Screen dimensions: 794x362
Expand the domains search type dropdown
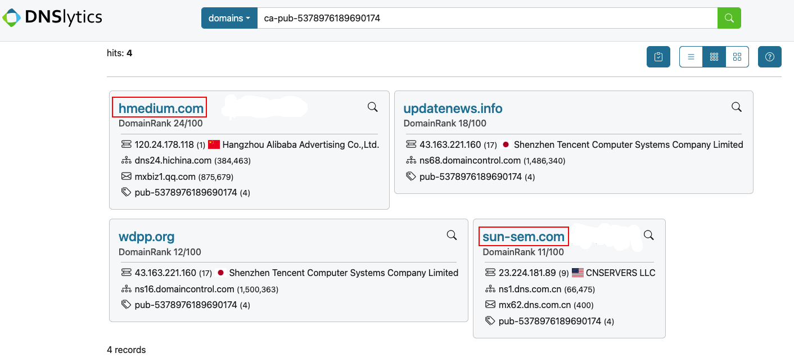pyautogui.click(x=229, y=18)
